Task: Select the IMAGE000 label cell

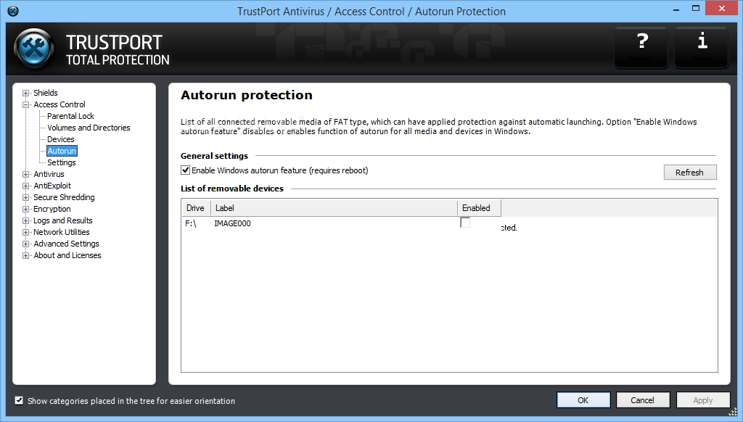Action: (233, 223)
